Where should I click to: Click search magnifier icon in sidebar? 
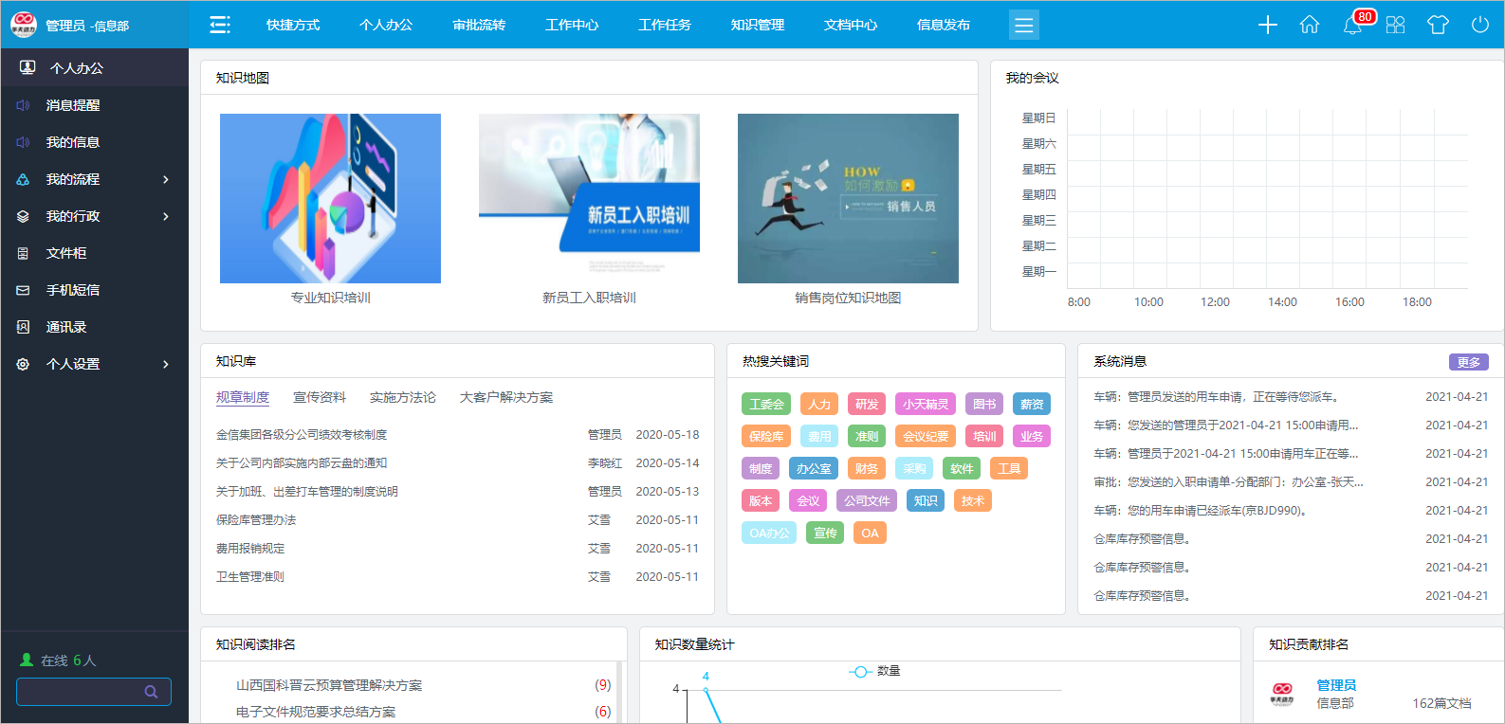[151, 692]
